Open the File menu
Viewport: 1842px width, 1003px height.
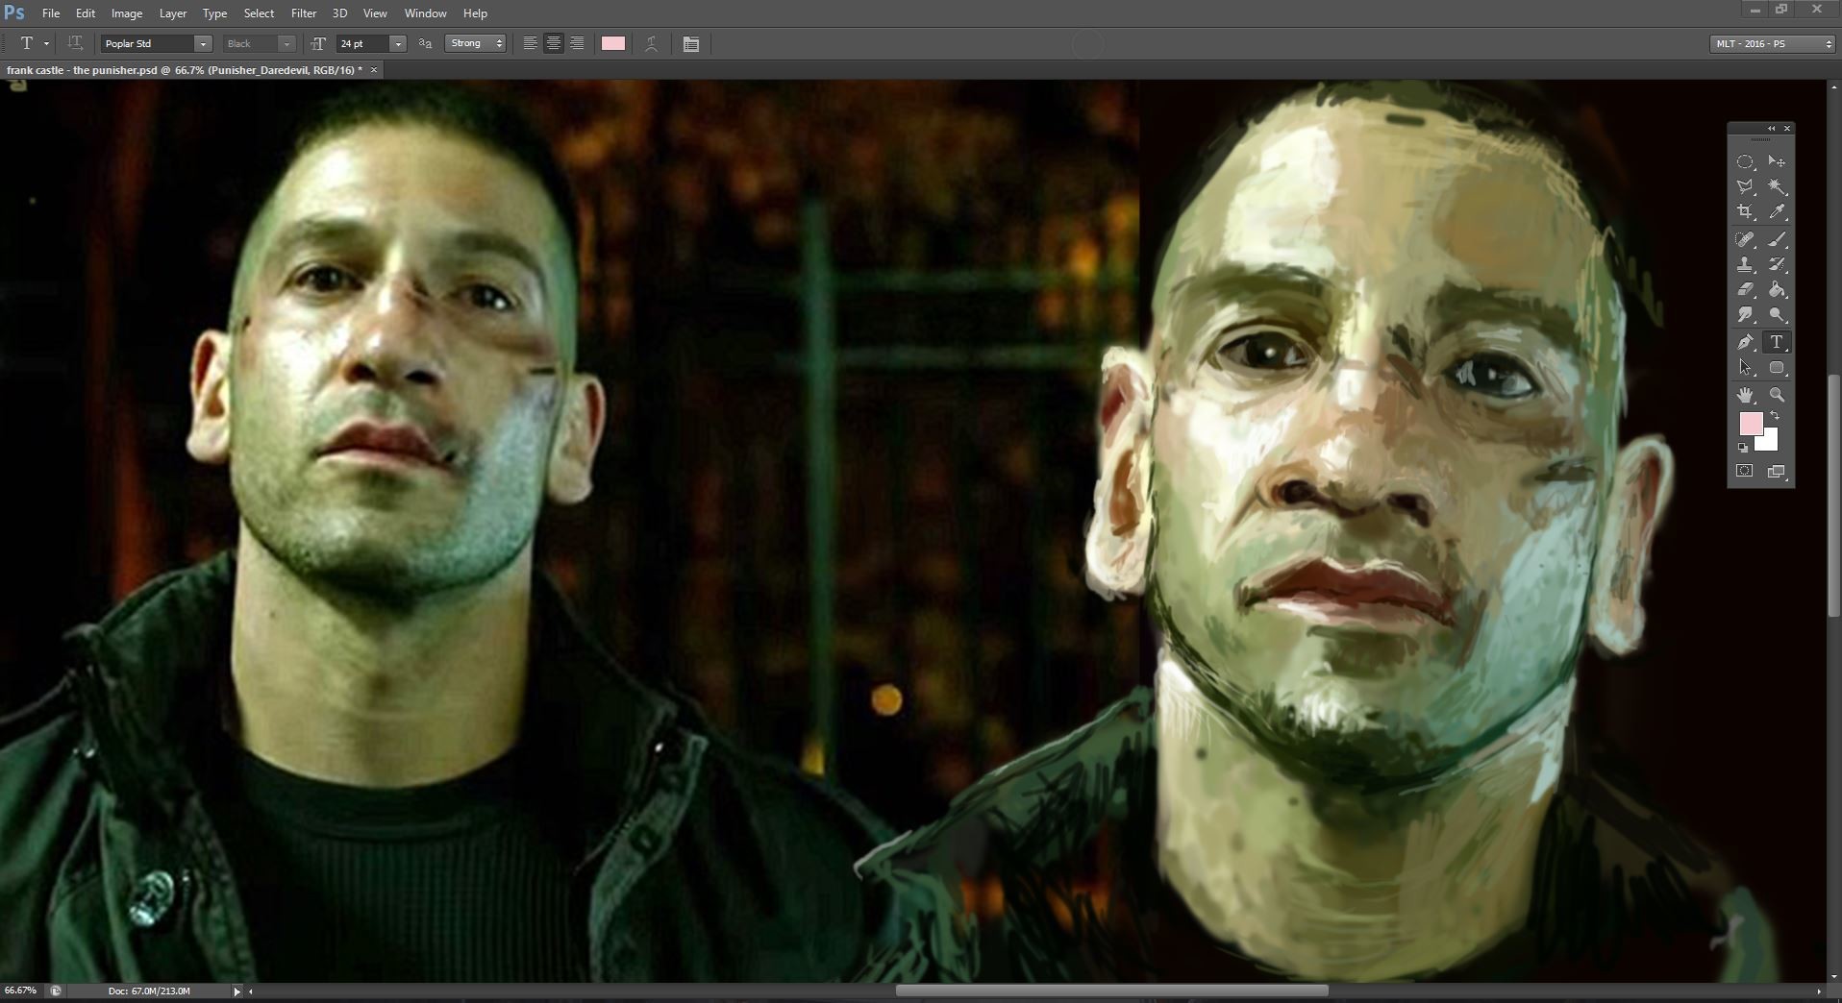[51, 13]
